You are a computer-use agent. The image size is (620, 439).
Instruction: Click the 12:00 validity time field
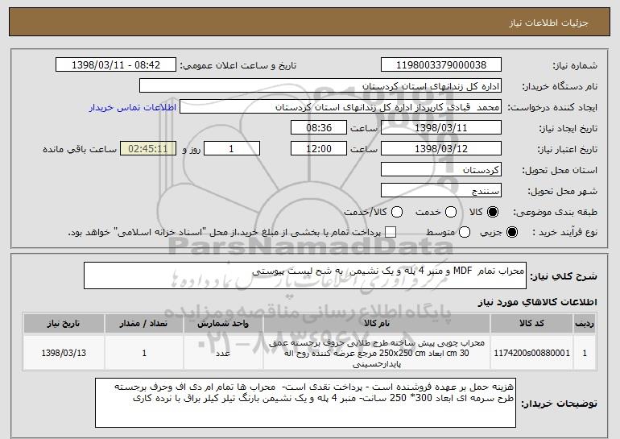pyautogui.click(x=319, y=149)
